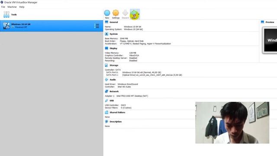The width and height of the screenshot is (277, 156).
Task: Open the USB settings heading link
Action: coord(112,101)
